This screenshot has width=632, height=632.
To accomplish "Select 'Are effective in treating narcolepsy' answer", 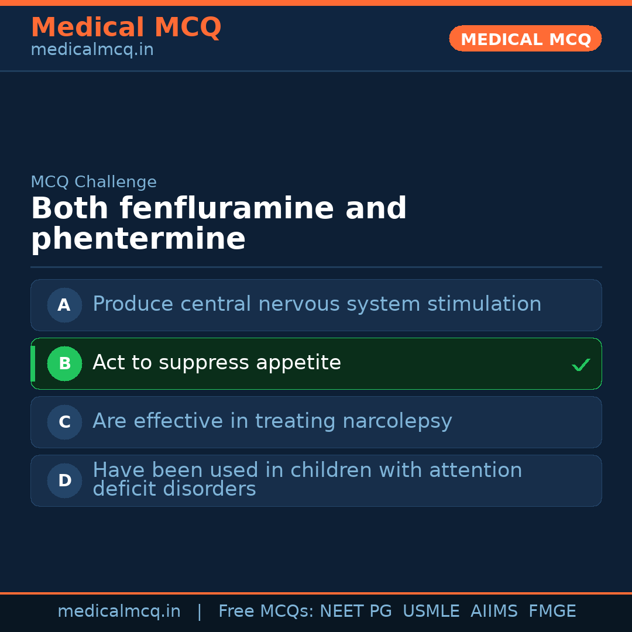I will pyautogui.click(x=272, y=421).
